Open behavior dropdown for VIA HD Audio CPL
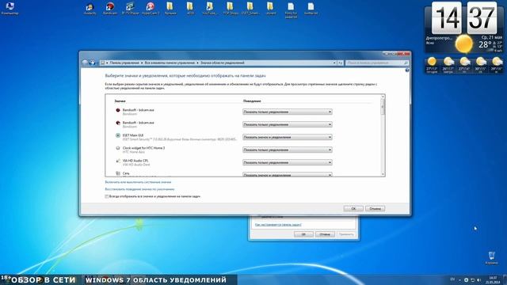This screenshot has width=507, height=285. (x=288, y=162)
